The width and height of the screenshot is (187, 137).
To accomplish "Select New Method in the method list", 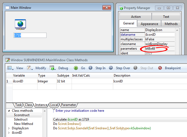I will [x=23, y=124].
